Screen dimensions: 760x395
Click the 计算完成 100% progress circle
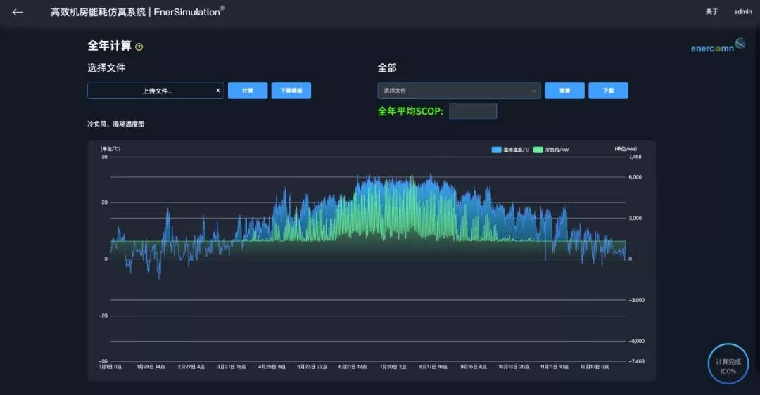728,364
